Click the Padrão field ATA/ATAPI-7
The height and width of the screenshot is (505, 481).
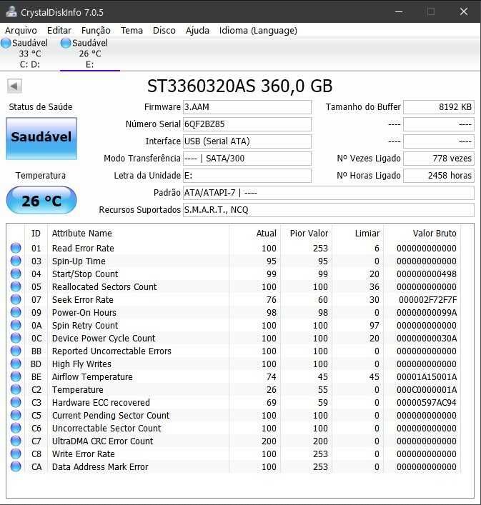(x=329, y=193)
